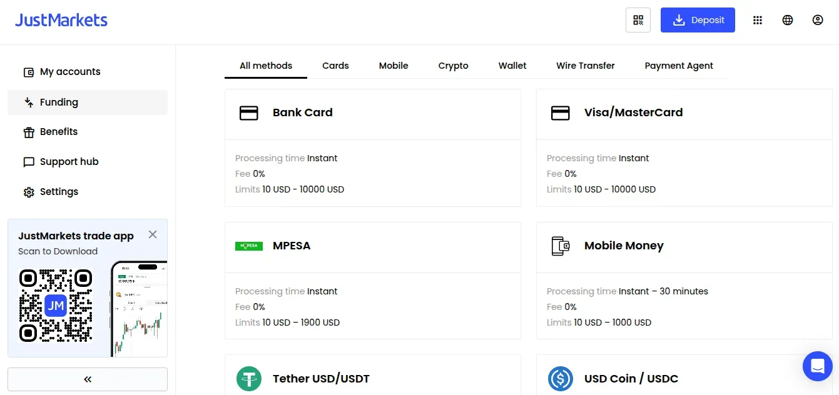Click Bank Card limits 10 USD - 10000 USD
Image resolution: width=839 pixels, height=395 pixels.
[x=290, y=189]
